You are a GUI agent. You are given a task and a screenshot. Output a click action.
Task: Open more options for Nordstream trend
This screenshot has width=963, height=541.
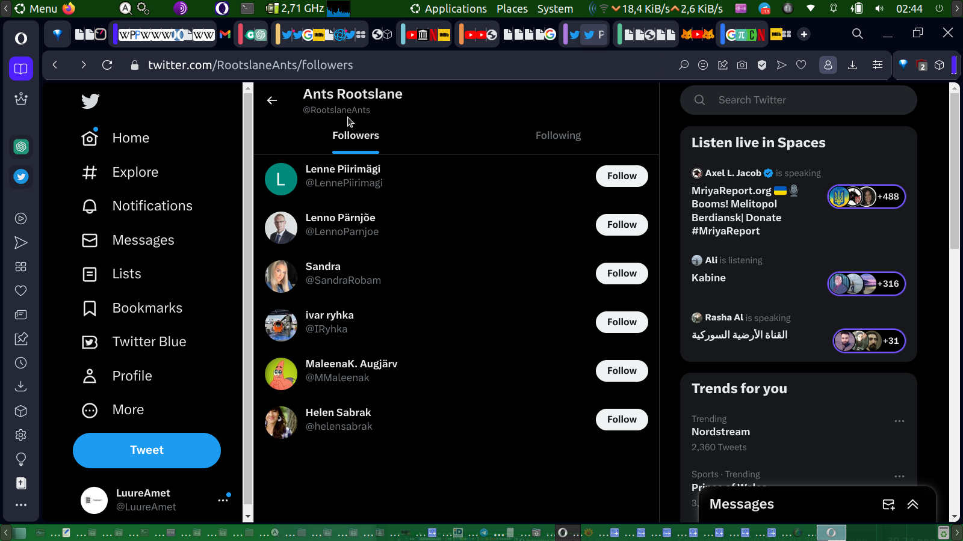pyautogui.click(x=899, y=421)
